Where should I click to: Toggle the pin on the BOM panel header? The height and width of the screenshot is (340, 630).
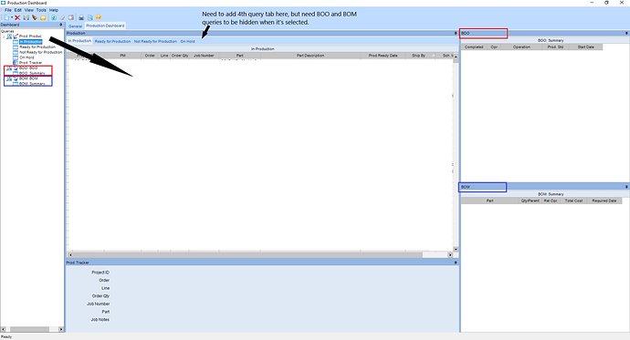tap(626, 187)
